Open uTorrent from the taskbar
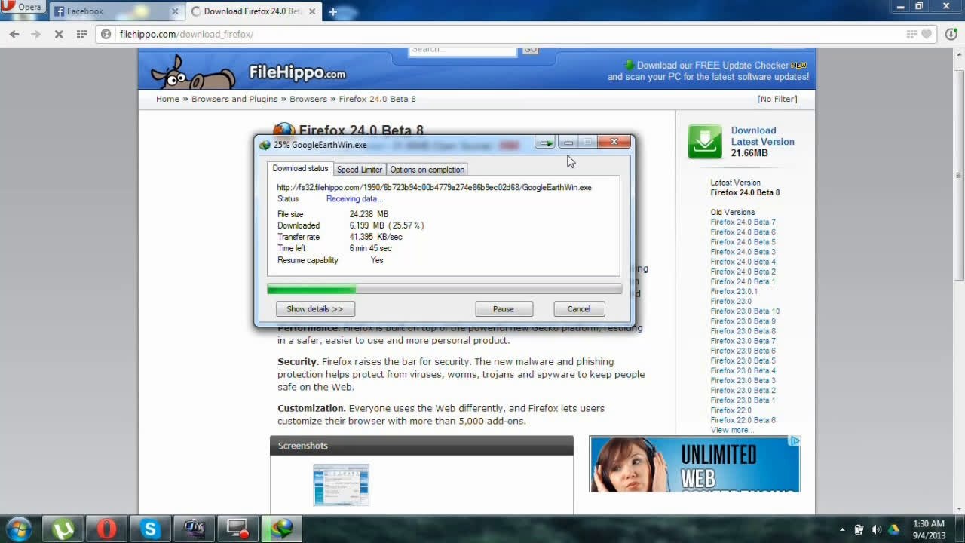965x543 pixels. pyautogui.click(x=63, y=529)
